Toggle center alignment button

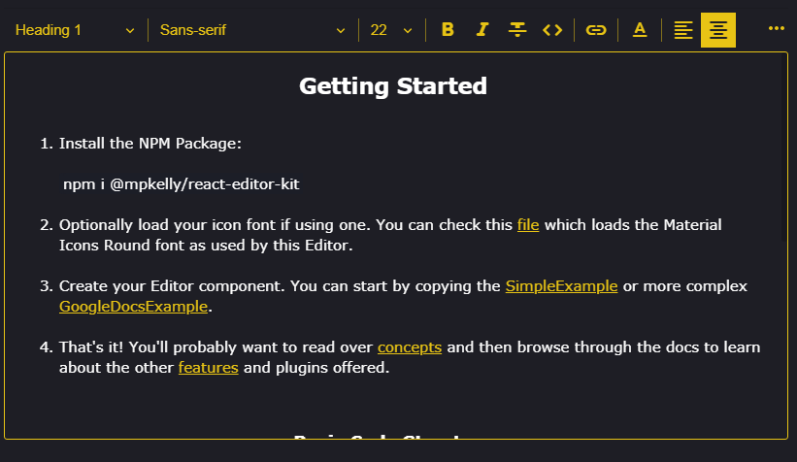(718, 30)
